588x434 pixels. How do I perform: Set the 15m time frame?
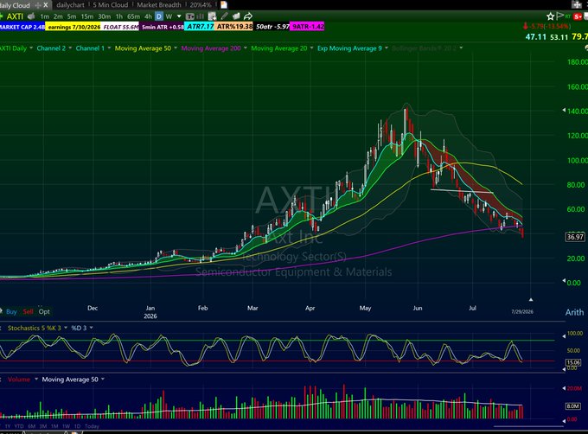[87, 16]
